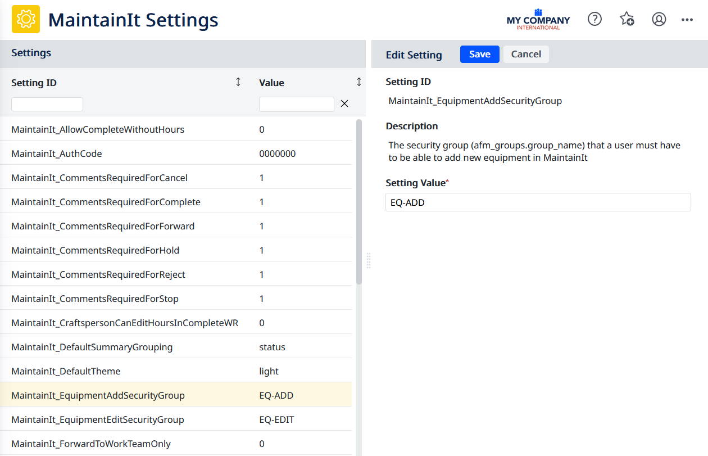Open the user profile icon
The width and height of the screenshot is (708, 456).
click(659, 19)
